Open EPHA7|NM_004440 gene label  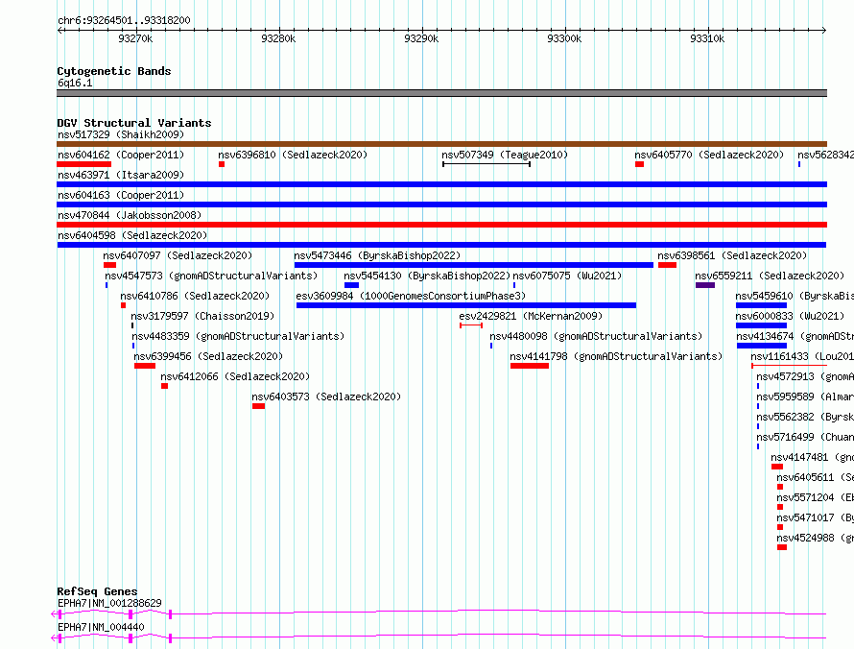101,627
